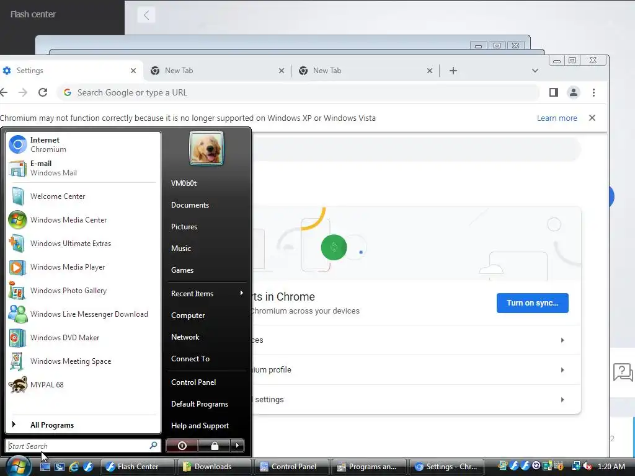This screenshot has height=476, width=635.
Task: Open the profile avatar menu
Action: pos(574,93)
